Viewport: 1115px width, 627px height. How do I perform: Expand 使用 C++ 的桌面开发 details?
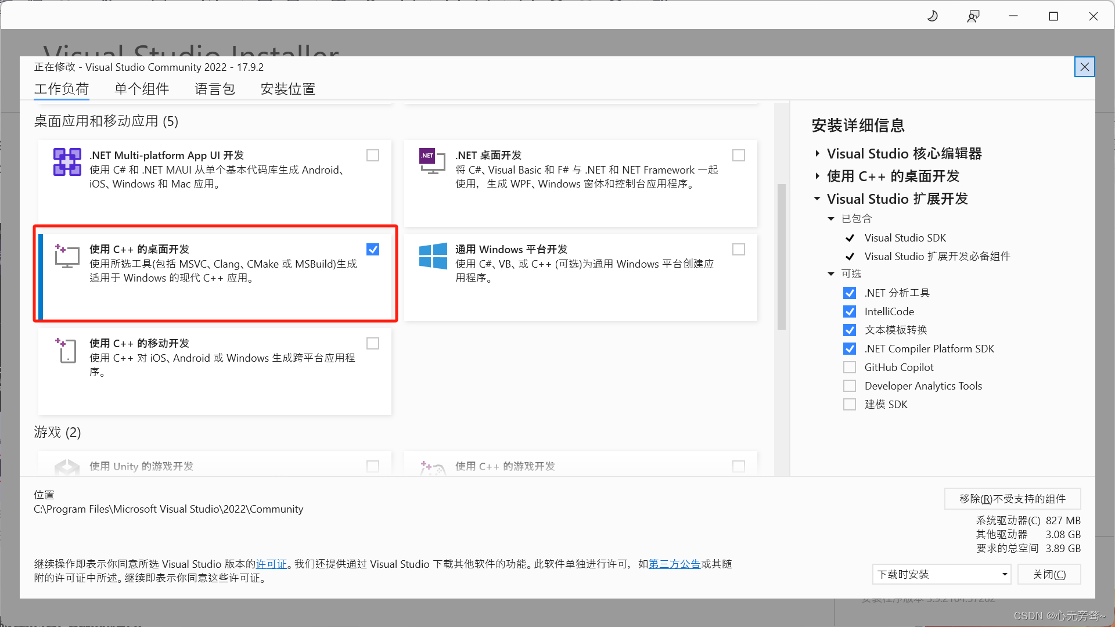coord(817,176)
